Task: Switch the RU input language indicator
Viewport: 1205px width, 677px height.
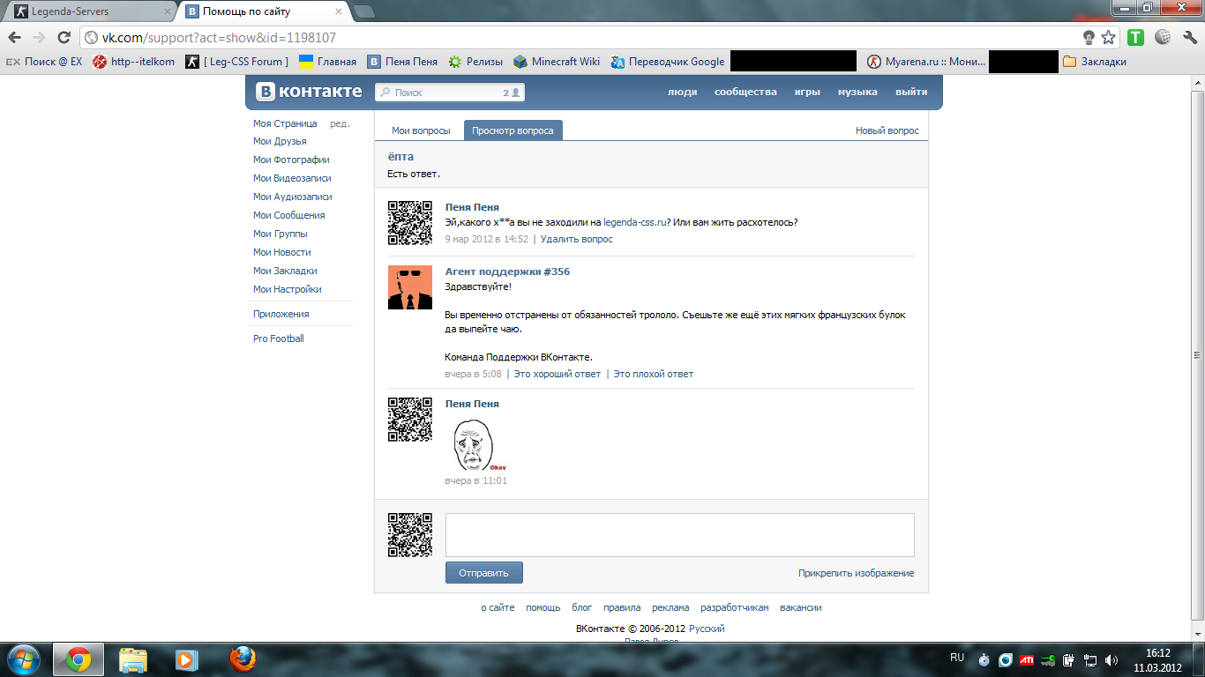Action: coord(957,658)
